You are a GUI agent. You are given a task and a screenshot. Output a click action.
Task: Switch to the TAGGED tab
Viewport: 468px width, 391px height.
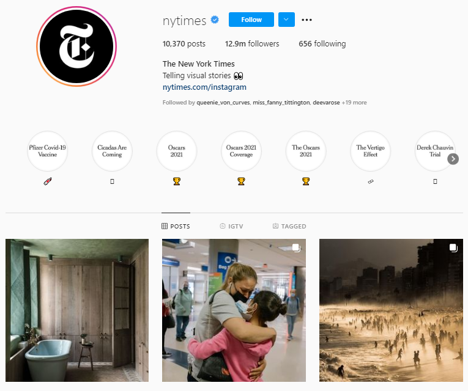coord(289,226)
